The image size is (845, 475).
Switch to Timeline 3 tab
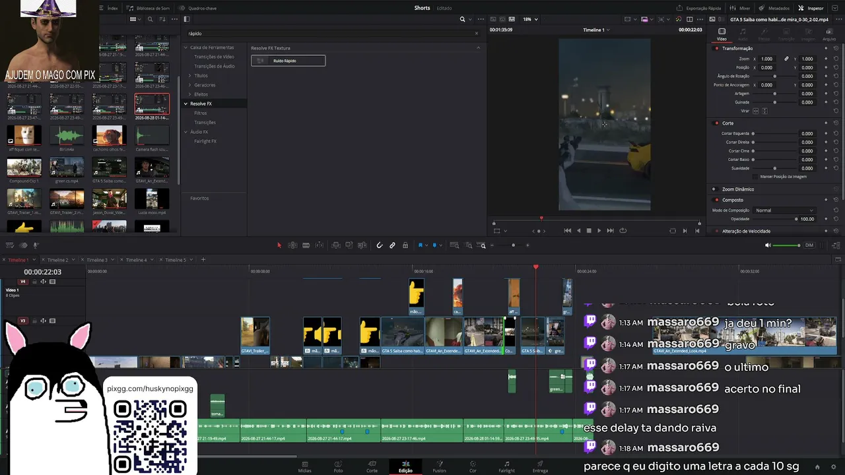(96, 260)
